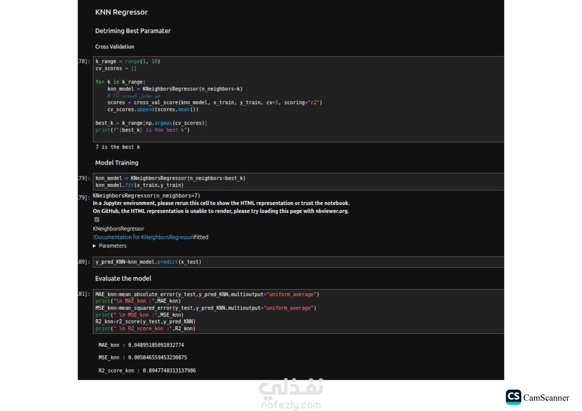
Task: Click the '7 is the best k' output
Action: click(x=118, y=147)
